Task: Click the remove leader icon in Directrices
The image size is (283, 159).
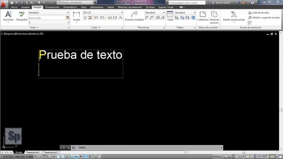Action: point(152,18)
